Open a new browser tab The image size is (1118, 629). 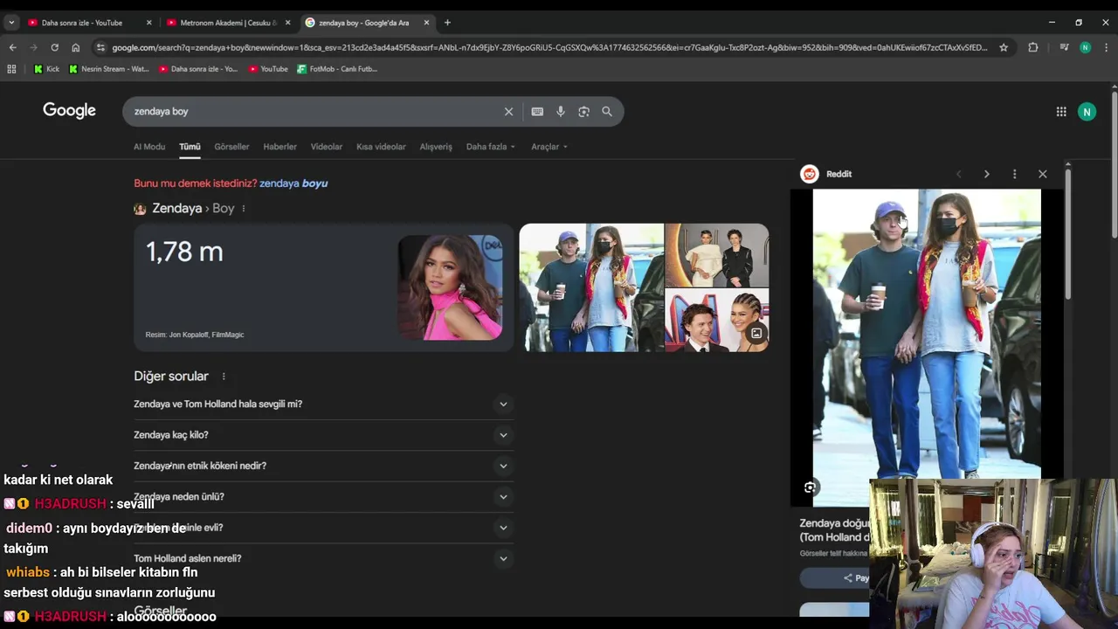point(447,23)
